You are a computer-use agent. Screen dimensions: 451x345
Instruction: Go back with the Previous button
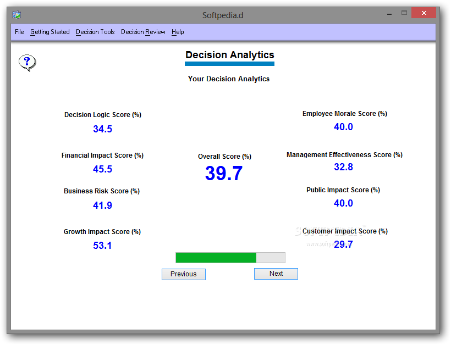pyautogui.click(x=184, y=274)
